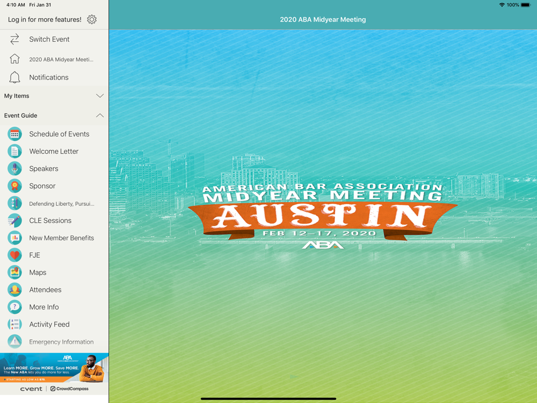Viewport: 537px width, 403px height.
Task: Tap Log in for more features!
Action: 45,19
